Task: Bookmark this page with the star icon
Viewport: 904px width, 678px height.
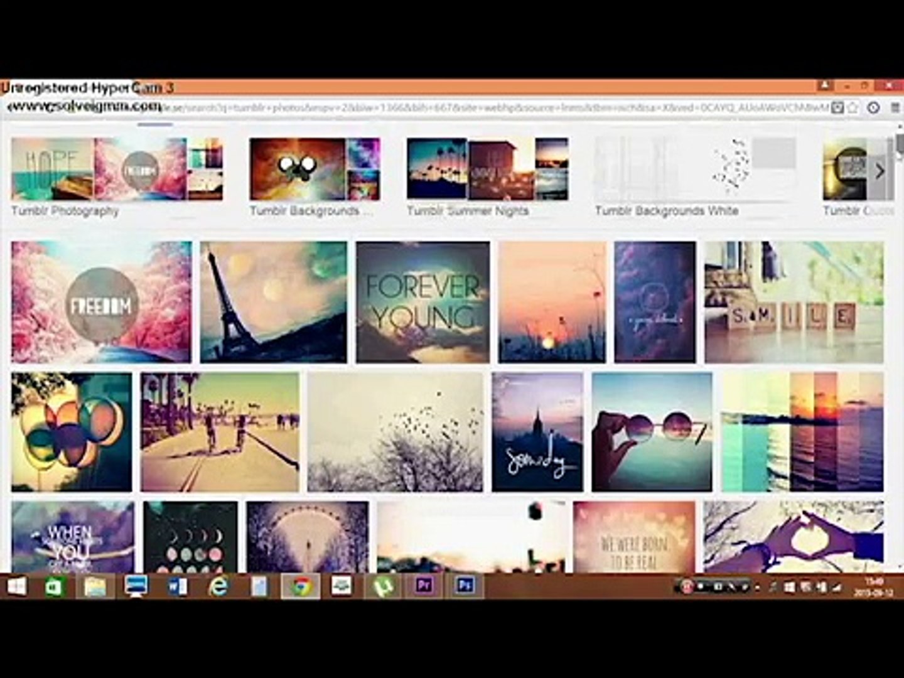Action: [x=853, y=108]
